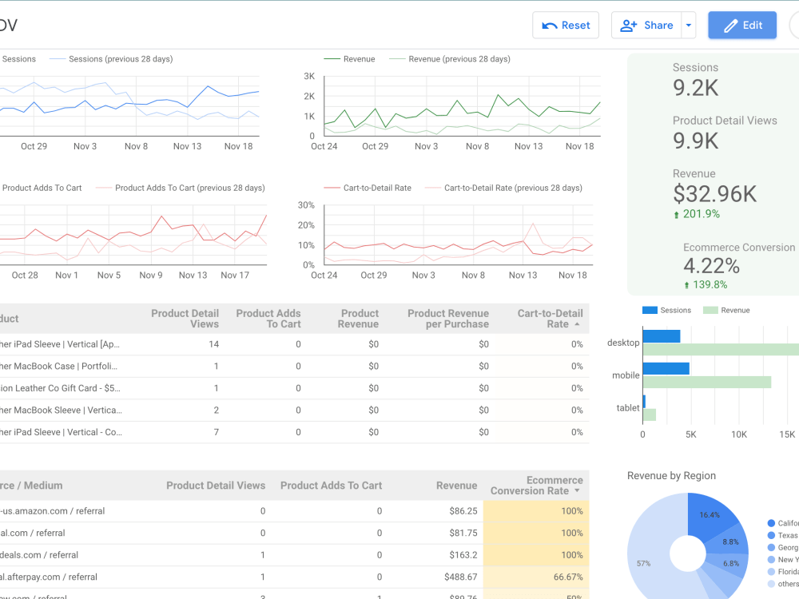Screen dimensions: 799x599
Task: Click Product Adds To Cart (previous 28 days) legend
Action: 181,188
